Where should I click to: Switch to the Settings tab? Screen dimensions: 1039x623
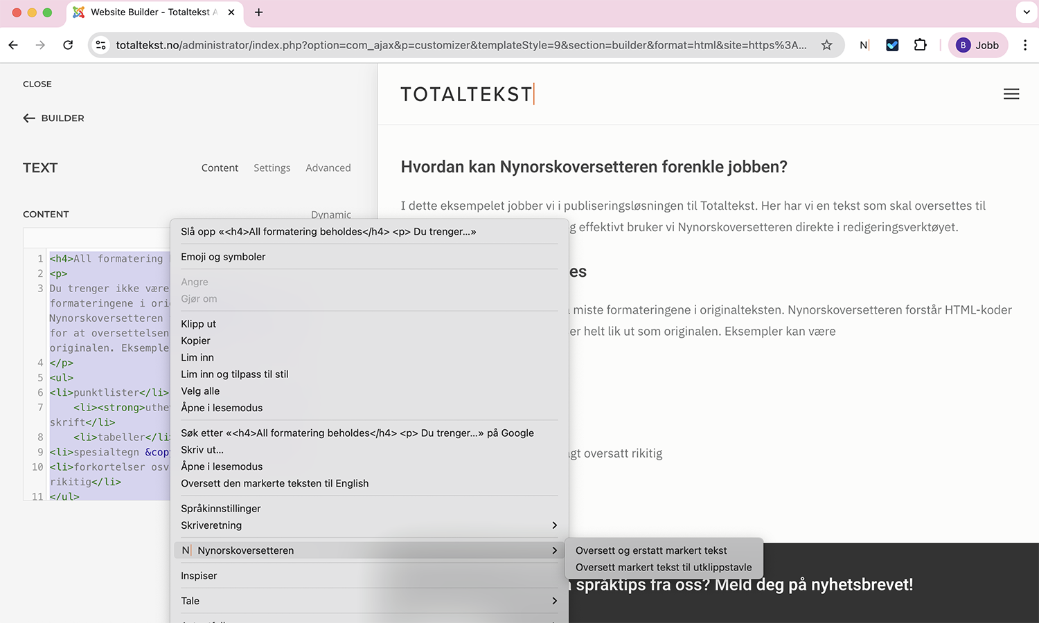tap(272, 168)
